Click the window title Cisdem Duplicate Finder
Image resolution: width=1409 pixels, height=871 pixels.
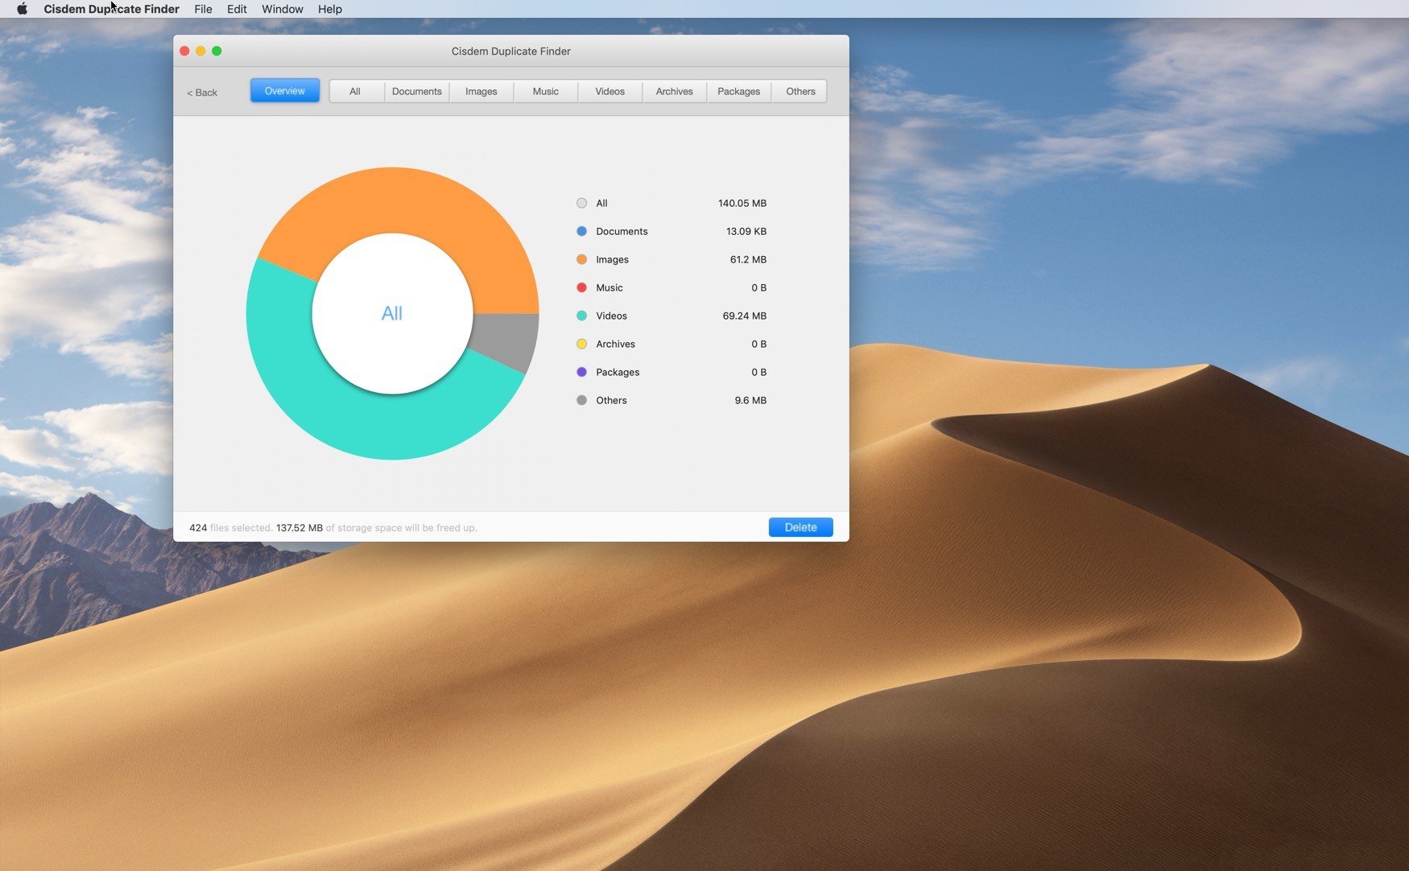coord(510,51)
